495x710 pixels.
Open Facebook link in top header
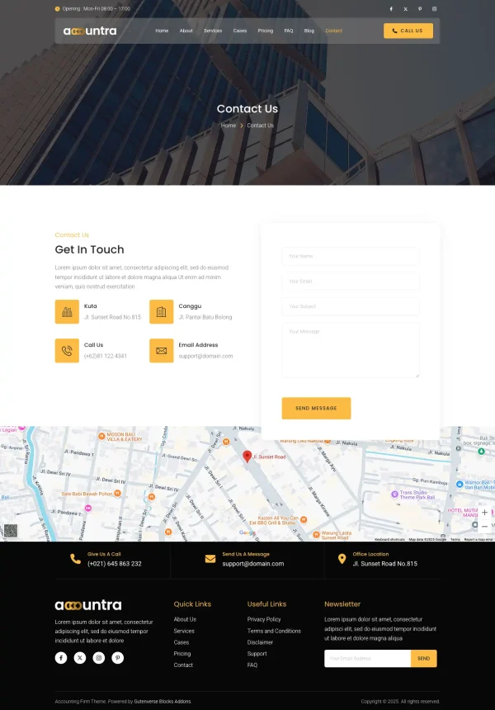point(391,9)
